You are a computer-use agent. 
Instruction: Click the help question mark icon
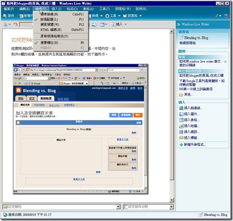(226, 16)
